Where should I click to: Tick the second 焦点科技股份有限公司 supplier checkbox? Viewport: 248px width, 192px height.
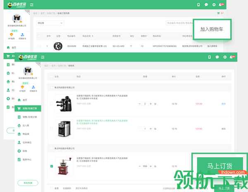52,148
